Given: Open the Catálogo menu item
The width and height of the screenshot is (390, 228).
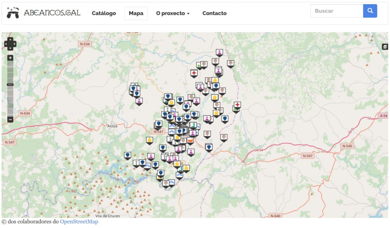Looking at the screenshot, I should coord(104,13).
